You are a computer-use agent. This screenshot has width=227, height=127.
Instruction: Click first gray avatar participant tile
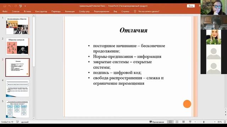pyautogui.click(x=214, y=52)
